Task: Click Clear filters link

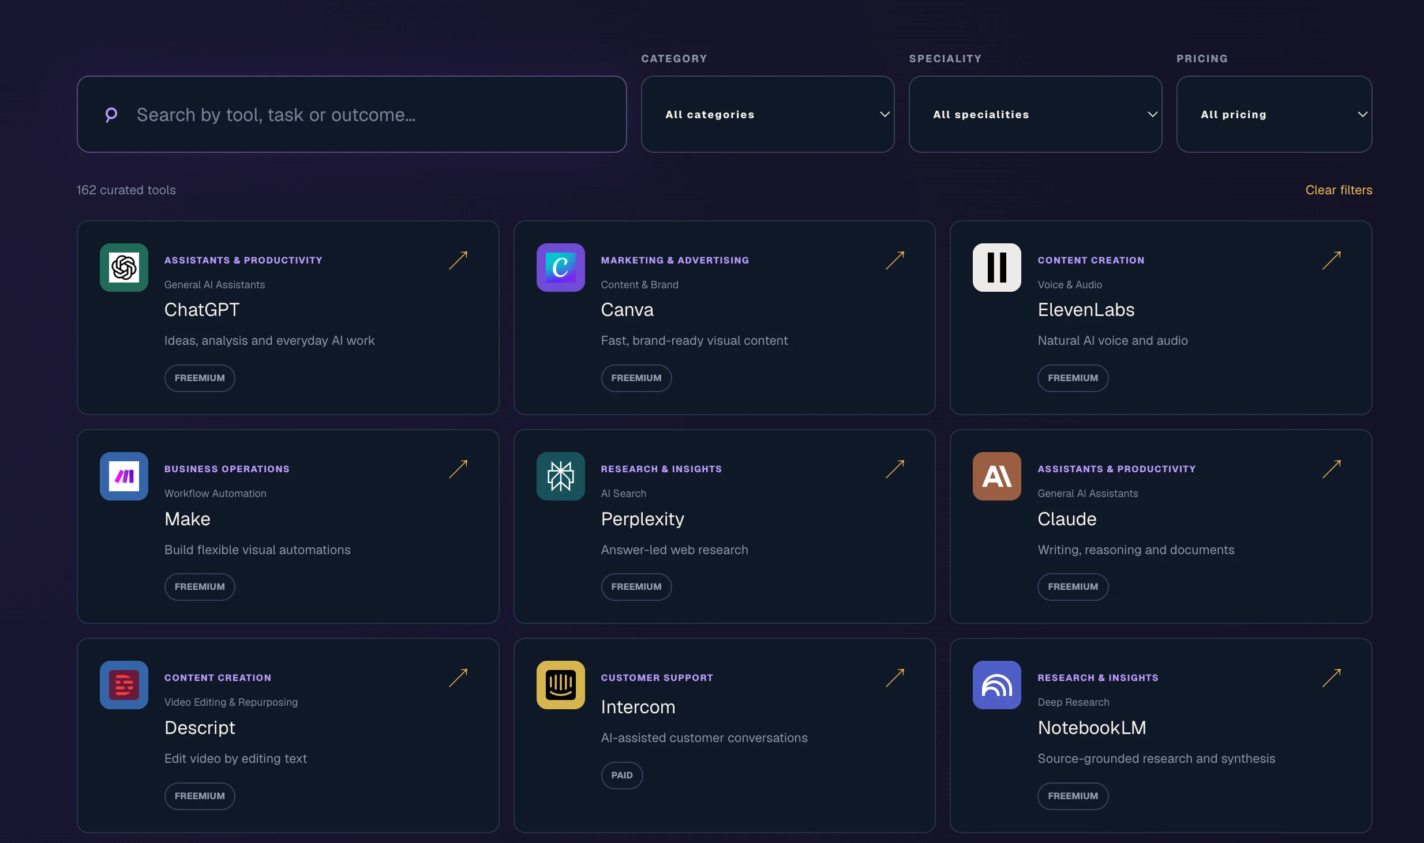Action: [x=1339, y=190]
